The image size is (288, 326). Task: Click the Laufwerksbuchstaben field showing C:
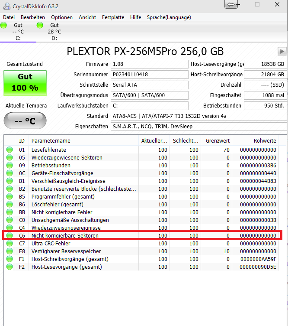pyautogui.click(x=150, y=106)
